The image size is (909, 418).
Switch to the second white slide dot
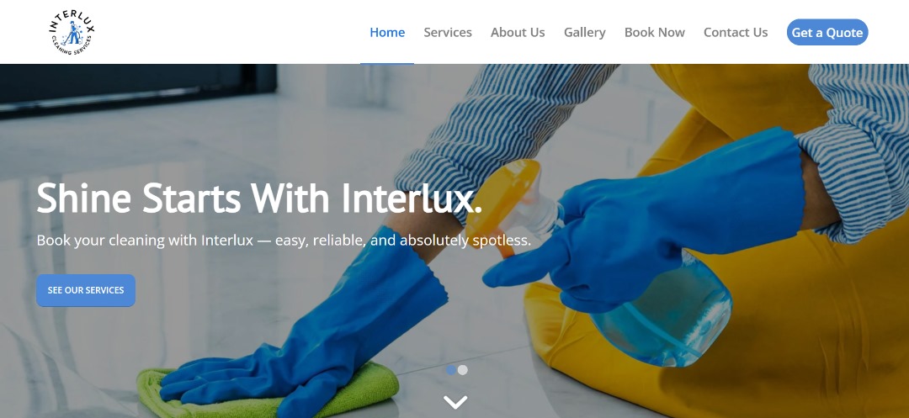463,370
